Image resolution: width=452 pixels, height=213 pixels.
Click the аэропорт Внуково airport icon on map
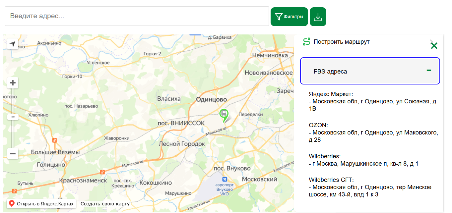(x=225, y=179)
